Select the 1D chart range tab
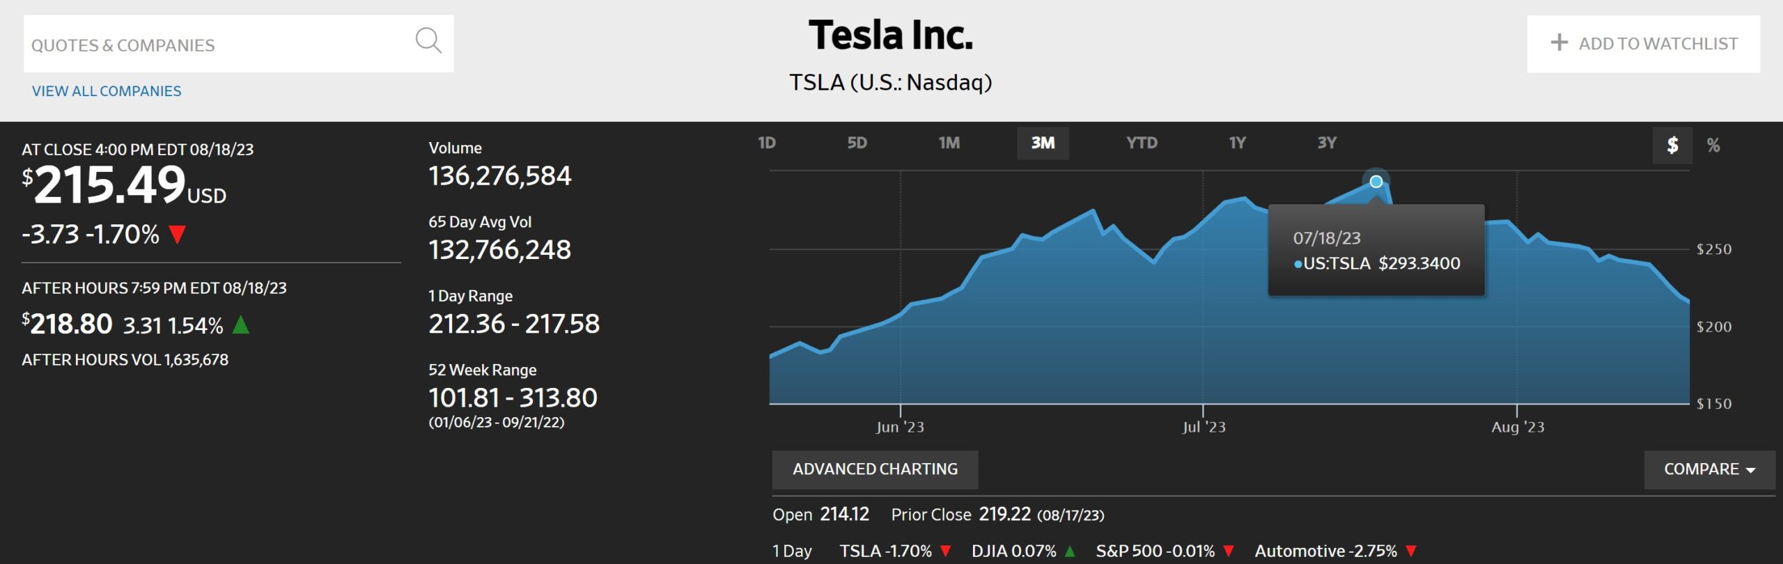Viewport: 1783px width, 564px height. pos(767,143)
